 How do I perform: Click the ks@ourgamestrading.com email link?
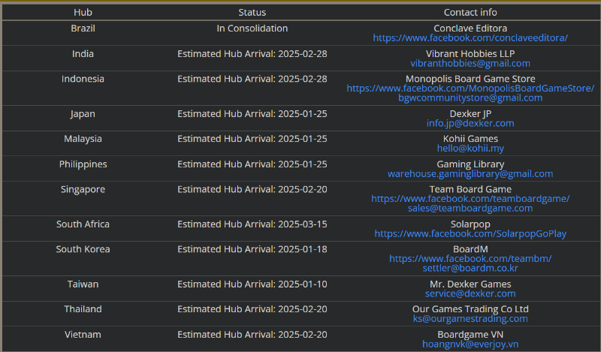(470, 319)
